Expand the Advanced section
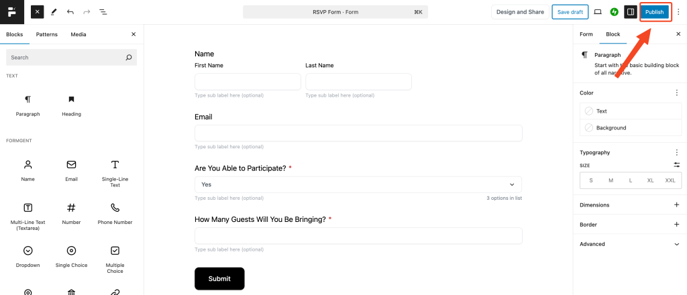Image resolution: width=687 pixels, height=295 pixels. point(630,244)
